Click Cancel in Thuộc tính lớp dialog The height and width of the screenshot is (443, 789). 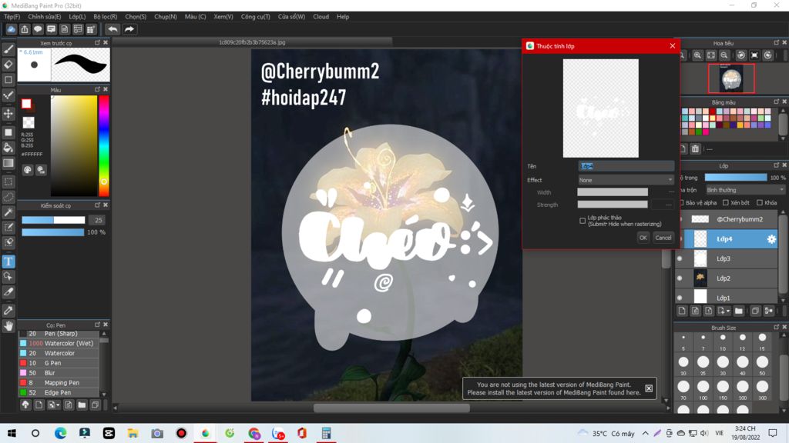point(663,238)
